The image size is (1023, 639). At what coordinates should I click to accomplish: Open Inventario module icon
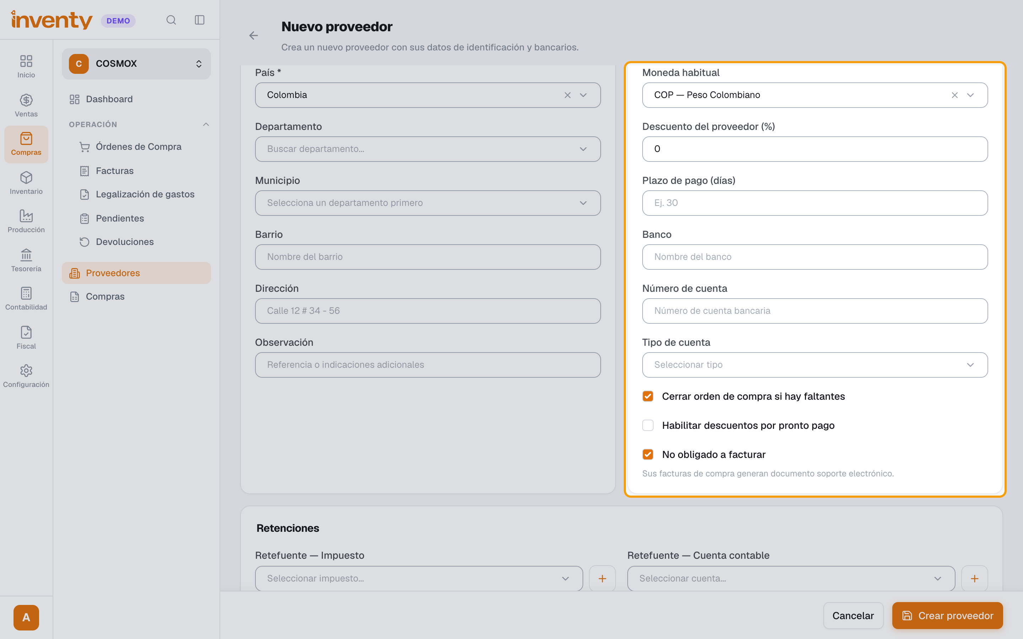[26, 183]
